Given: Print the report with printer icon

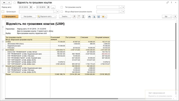Looking at the screenshot, I should pos(89,16).
